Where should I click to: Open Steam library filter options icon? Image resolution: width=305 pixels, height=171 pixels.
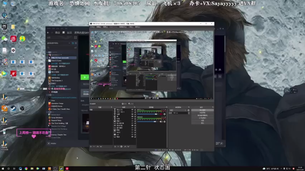point(75,47)
